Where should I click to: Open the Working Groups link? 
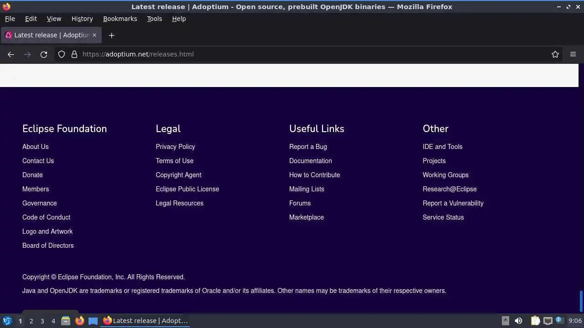(445, 175)
